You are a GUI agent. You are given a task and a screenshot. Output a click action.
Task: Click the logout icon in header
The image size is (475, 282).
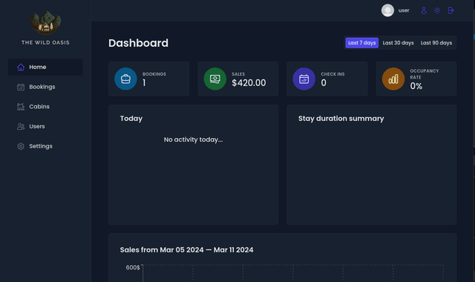click(x=451, y=10)
